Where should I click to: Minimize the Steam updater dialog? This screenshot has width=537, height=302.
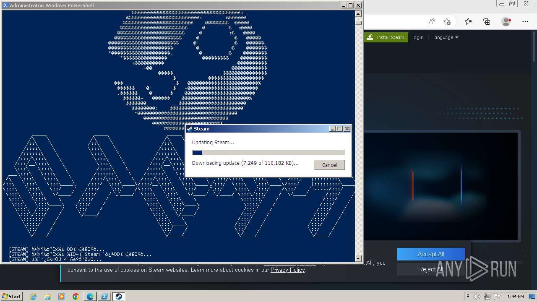tap(332, 129)
